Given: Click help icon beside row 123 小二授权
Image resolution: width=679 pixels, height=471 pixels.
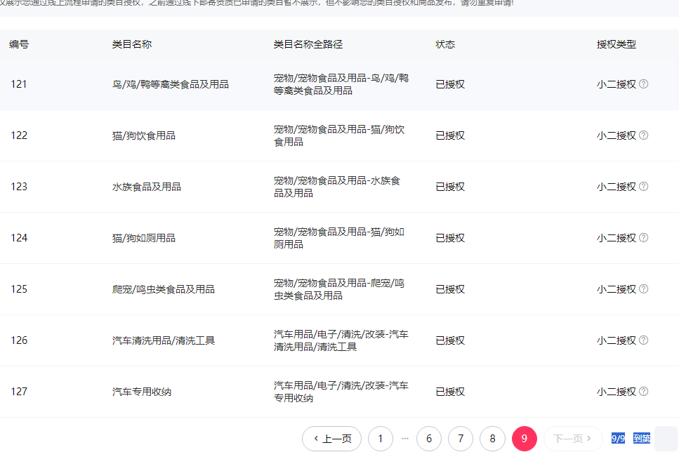Looking at the screenshot, I should [643, 187].
